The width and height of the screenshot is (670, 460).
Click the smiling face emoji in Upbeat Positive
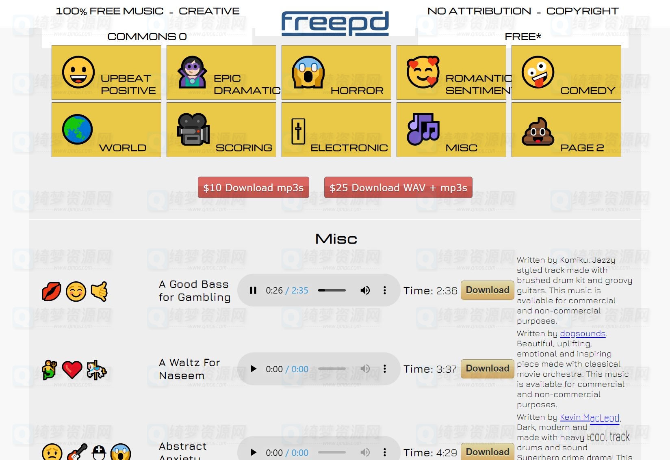coord(78,72)
